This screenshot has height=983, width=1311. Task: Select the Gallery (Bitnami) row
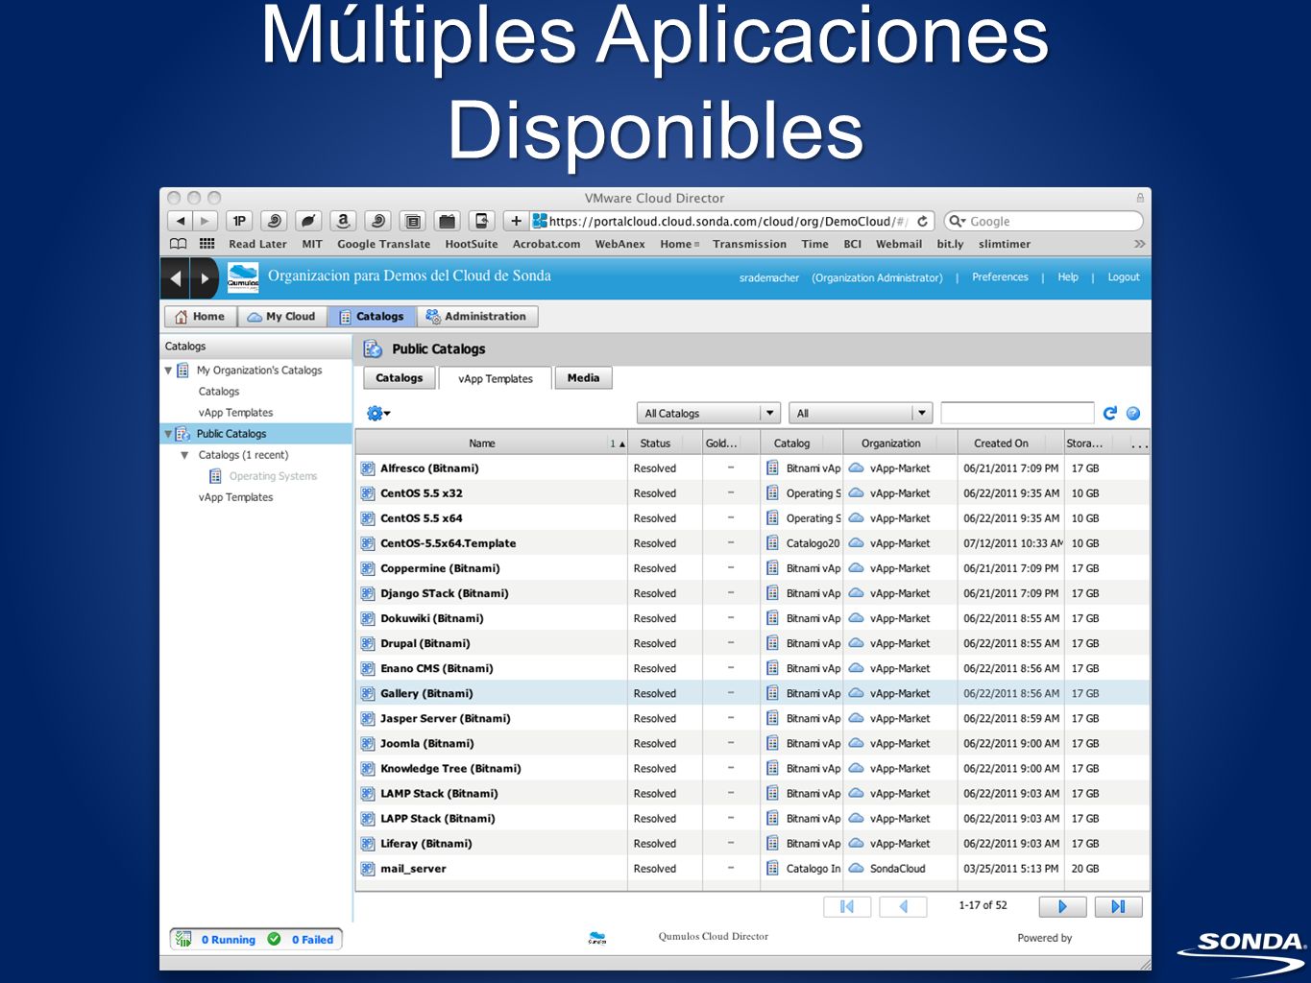(752, 693)
